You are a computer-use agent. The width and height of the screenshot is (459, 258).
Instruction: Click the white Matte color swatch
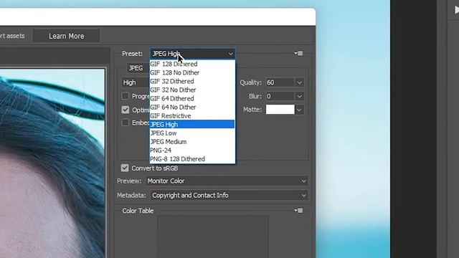click(280, 110)
